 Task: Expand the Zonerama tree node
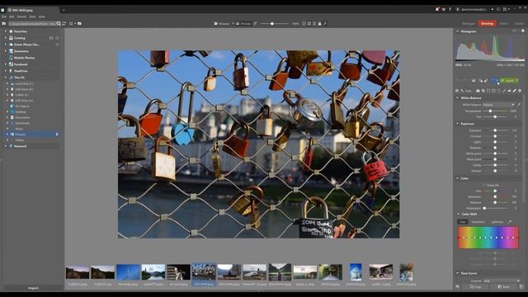click(6, 51)
